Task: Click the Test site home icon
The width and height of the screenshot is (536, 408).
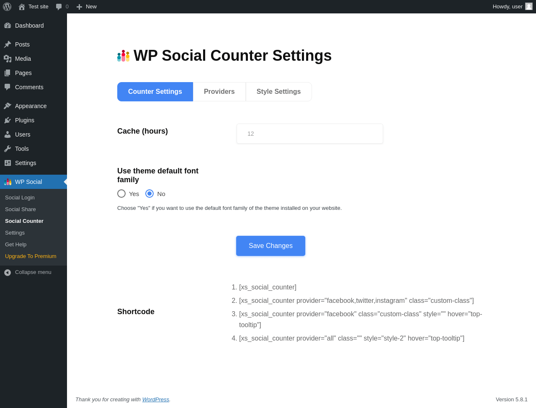Action: coord(22,7)
